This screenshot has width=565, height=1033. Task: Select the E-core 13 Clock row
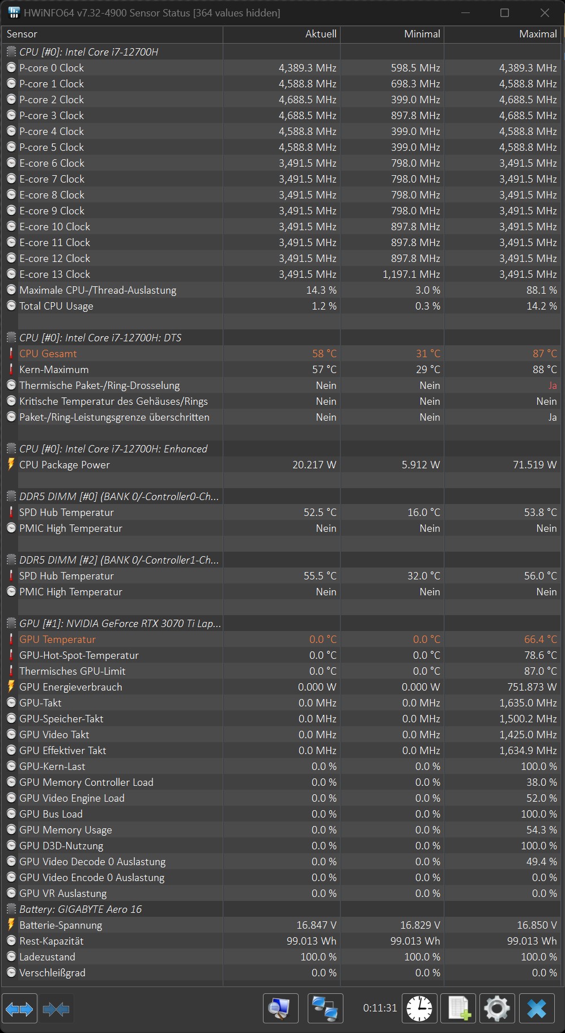point(282,274)
